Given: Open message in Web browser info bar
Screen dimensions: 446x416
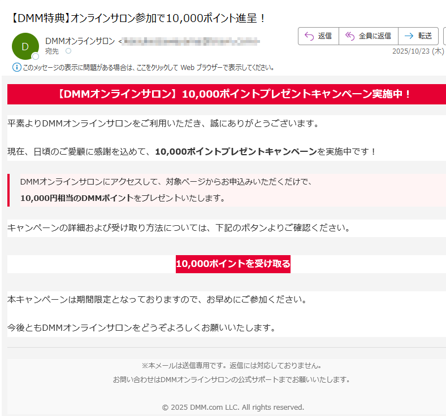Looking at the screenshot, I should [148, 68].
